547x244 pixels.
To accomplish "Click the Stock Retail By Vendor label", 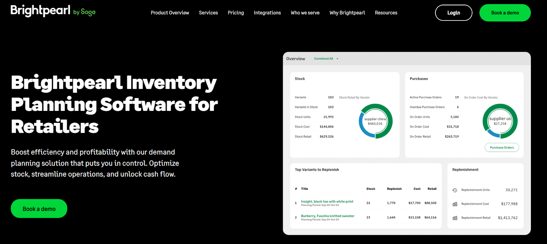I will coord(354,98).
